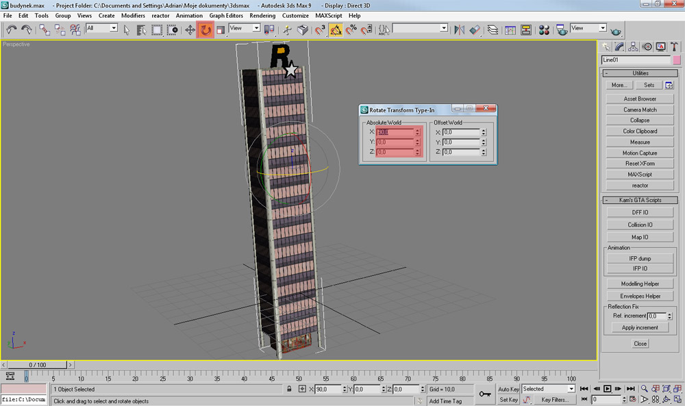Click the DFF IO button
685x406 pixels.
click(x=640, y=212)
